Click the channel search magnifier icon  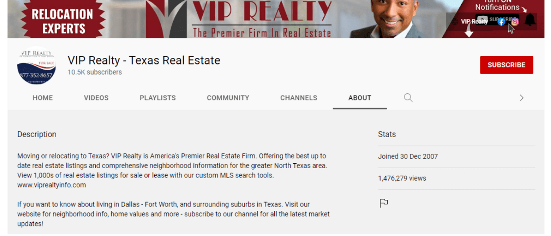pyautogui.click(x=408, y=98)
